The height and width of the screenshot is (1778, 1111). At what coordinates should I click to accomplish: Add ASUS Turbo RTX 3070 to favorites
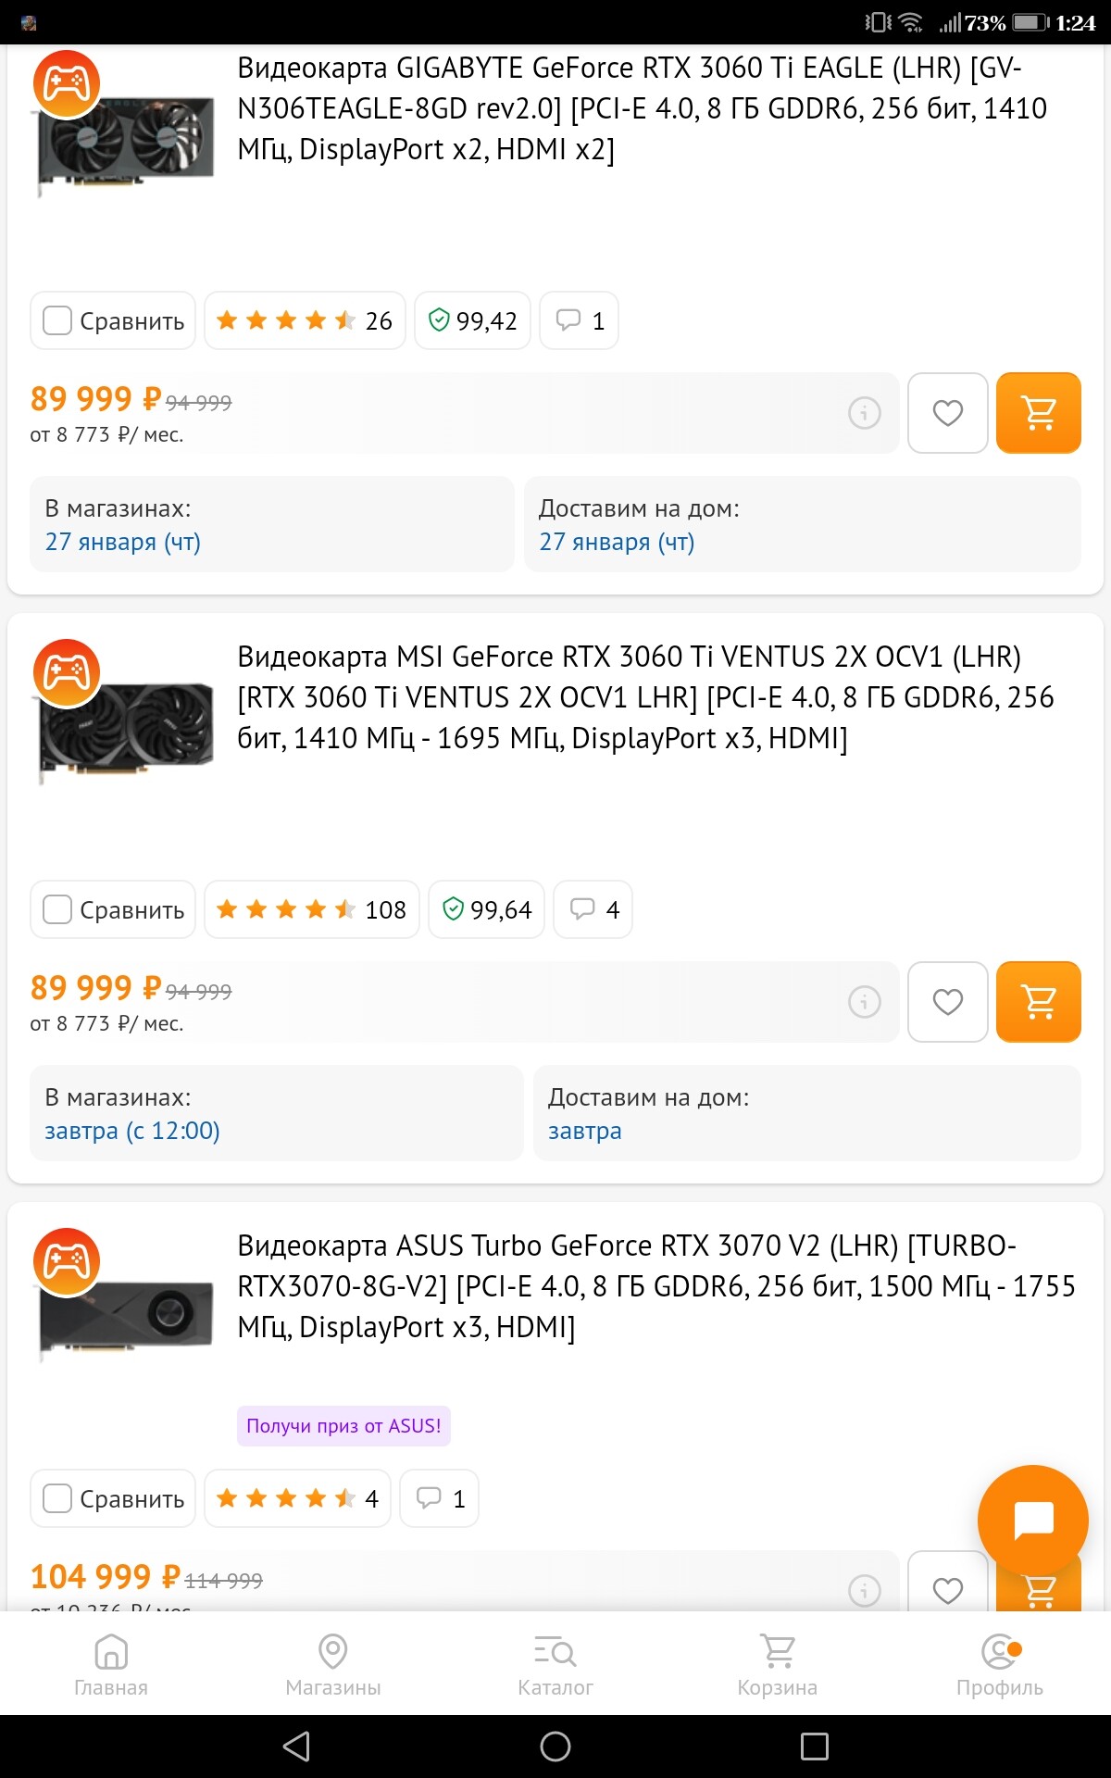[947, 1589]
